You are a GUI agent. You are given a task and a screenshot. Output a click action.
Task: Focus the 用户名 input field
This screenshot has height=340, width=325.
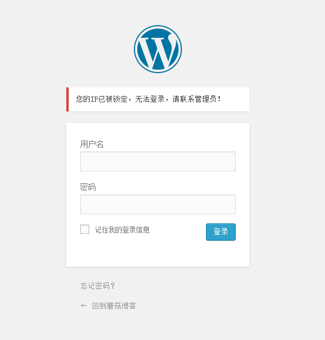coord(158,161)
